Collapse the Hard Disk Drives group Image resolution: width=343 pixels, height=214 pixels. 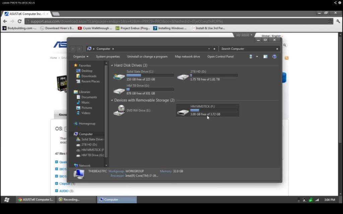[112, 65]
